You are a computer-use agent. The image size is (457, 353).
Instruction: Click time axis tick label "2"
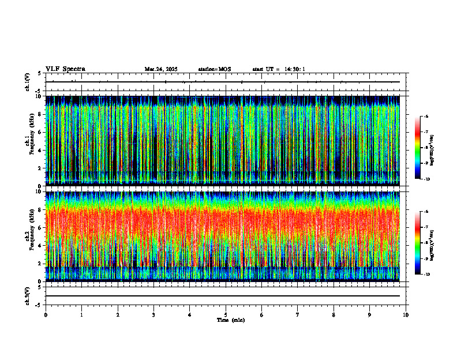click(x=118, y=315)
